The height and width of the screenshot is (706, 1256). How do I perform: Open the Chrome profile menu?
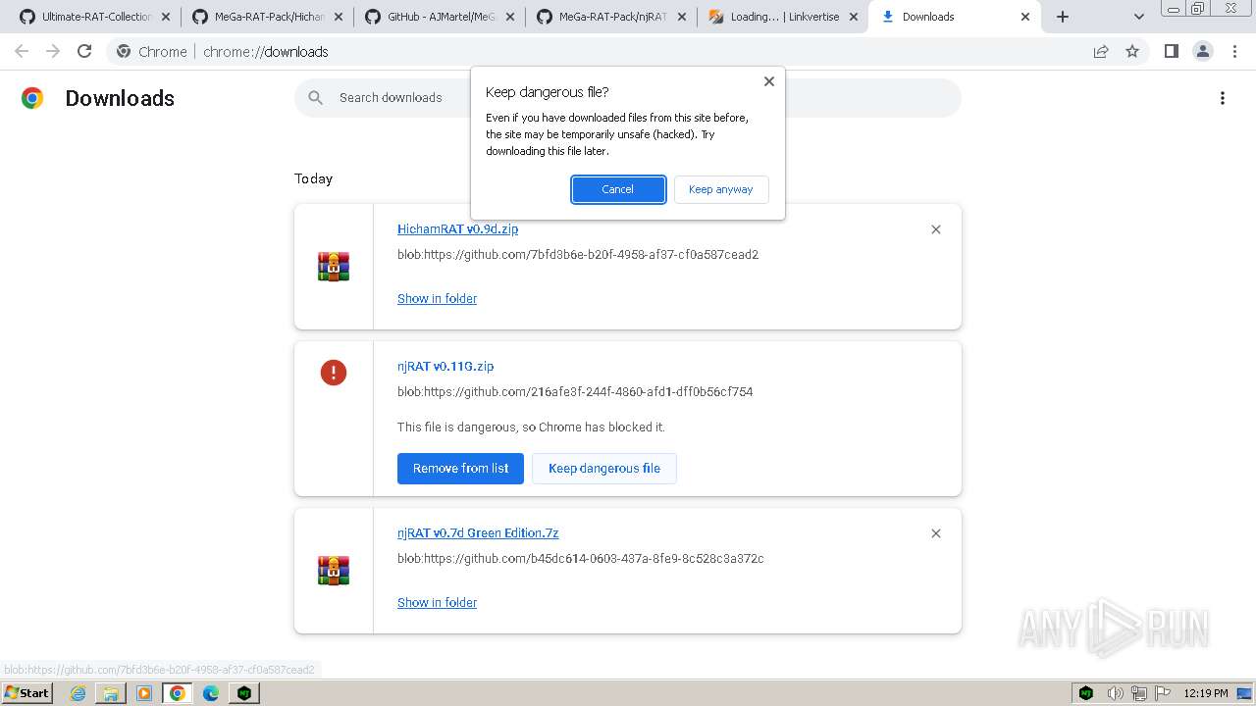pyautogui.click(x=1202, y=51)
